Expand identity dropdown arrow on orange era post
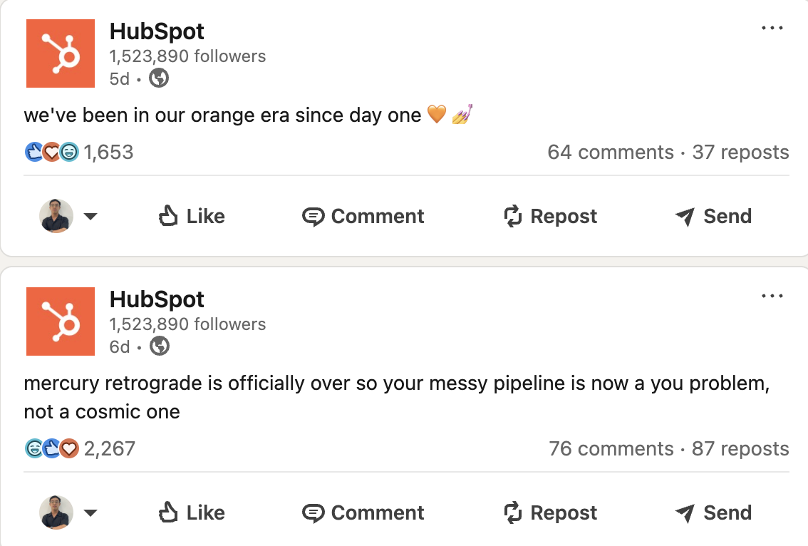Image resolution: width=808 pixels, height=546 pixels. [90, 216]
